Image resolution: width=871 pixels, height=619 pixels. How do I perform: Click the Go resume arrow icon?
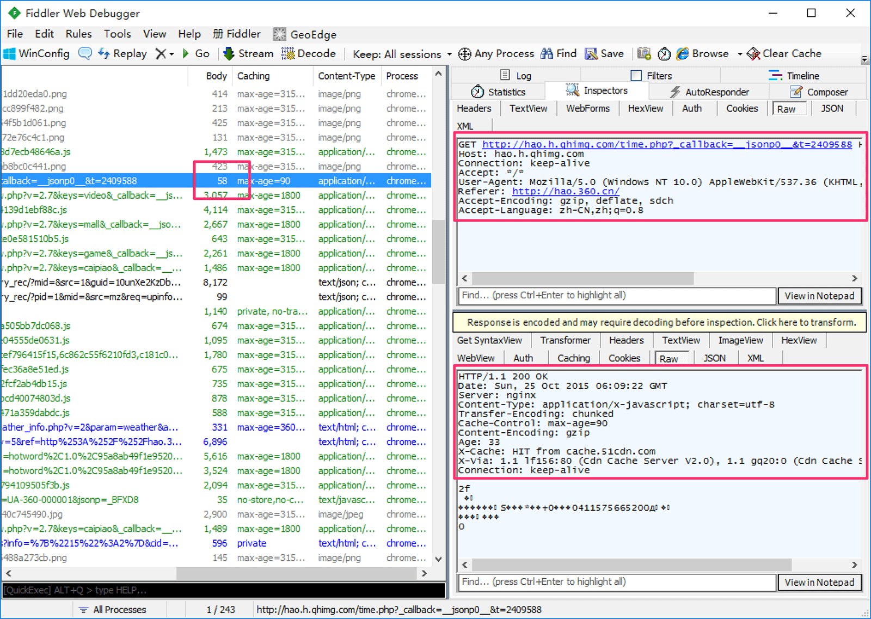click(x=186, y=53)
